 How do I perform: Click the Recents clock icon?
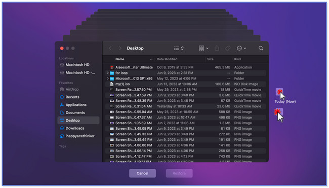[x=62, y=97]
